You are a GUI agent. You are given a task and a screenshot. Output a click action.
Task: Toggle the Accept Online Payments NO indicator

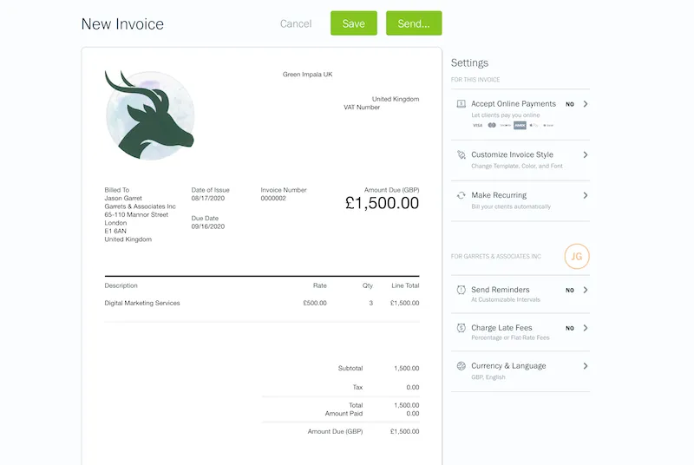[570, 104]
